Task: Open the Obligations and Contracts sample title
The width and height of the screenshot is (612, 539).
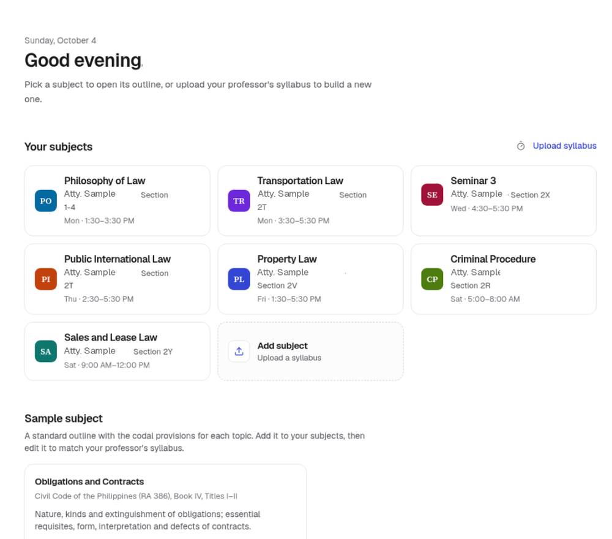Action: tap(89, 481)
